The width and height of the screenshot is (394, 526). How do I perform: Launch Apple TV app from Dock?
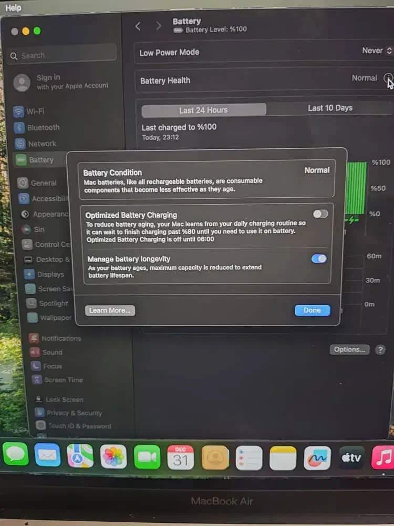[351, 457]
